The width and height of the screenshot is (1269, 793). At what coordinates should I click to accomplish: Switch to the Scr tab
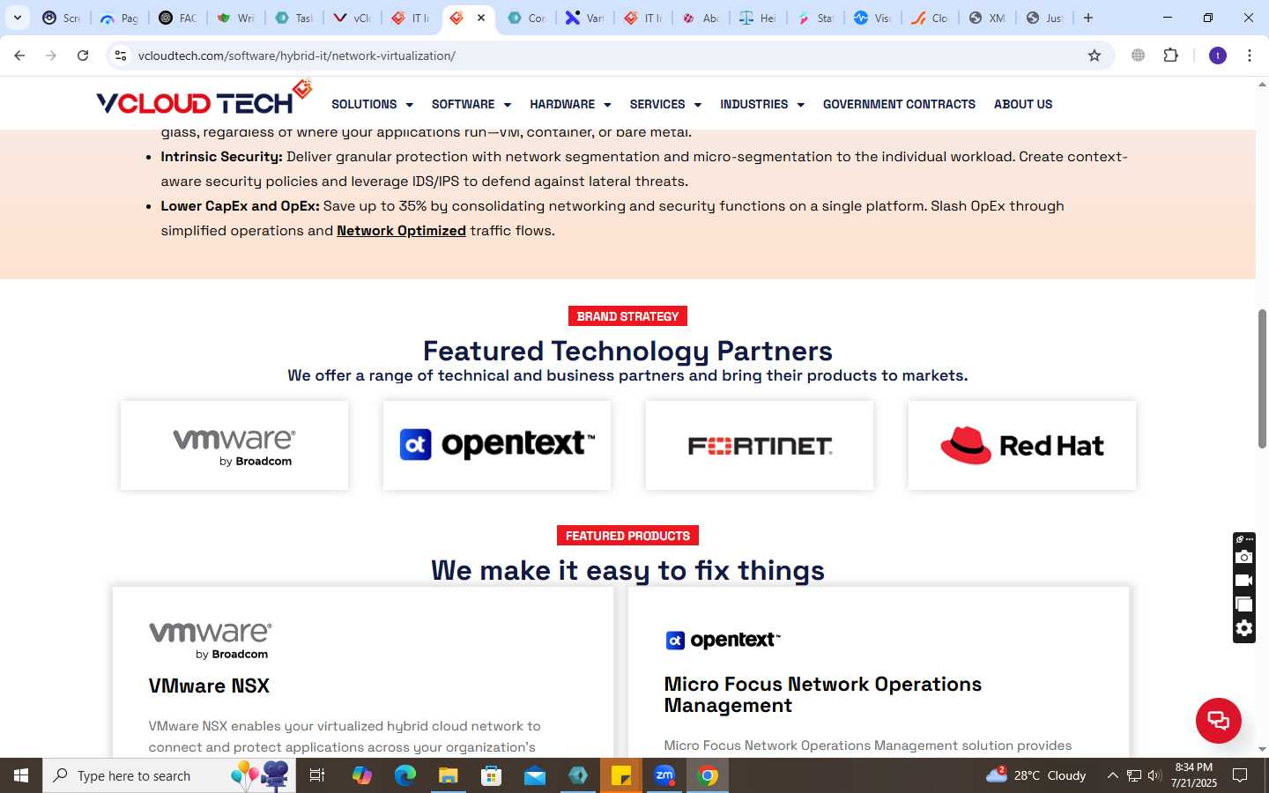(62, 18)
